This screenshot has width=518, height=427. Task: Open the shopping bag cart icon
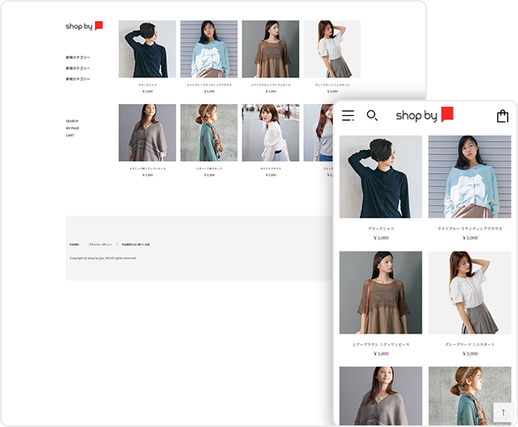point(503,116)
